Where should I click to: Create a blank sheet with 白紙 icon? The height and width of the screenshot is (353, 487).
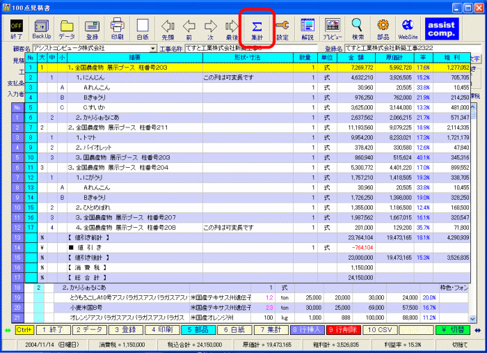pyautogui.click(x=143, y=29)
